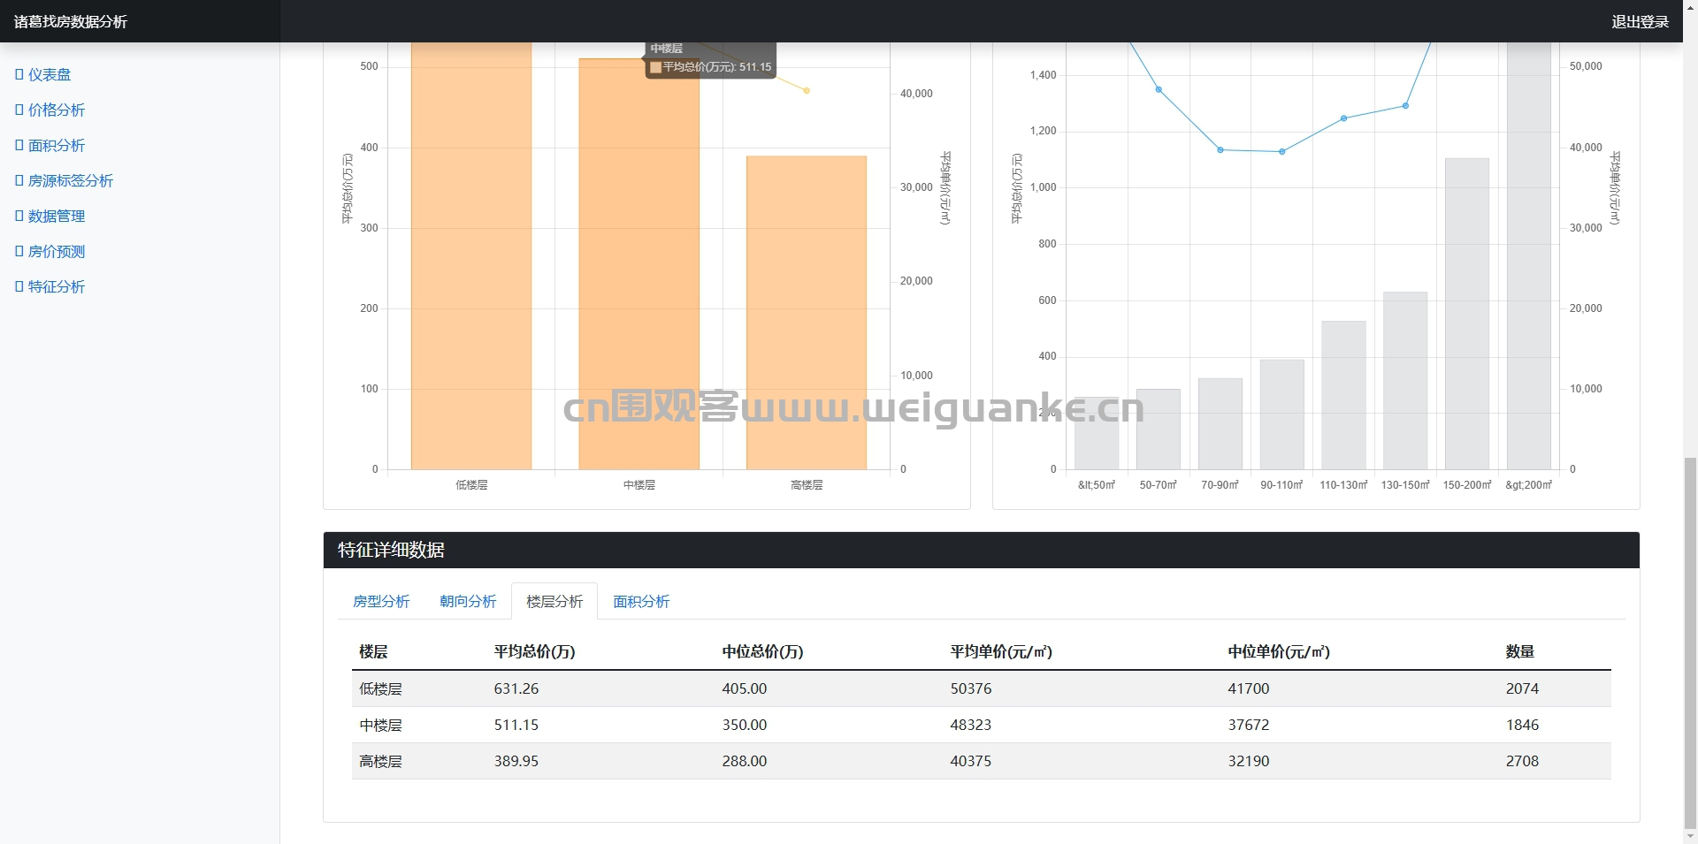Screen dimensions: 1698x844
Task: Switch to the 朝向分析 tab
Action: click(x=468, y=601)
